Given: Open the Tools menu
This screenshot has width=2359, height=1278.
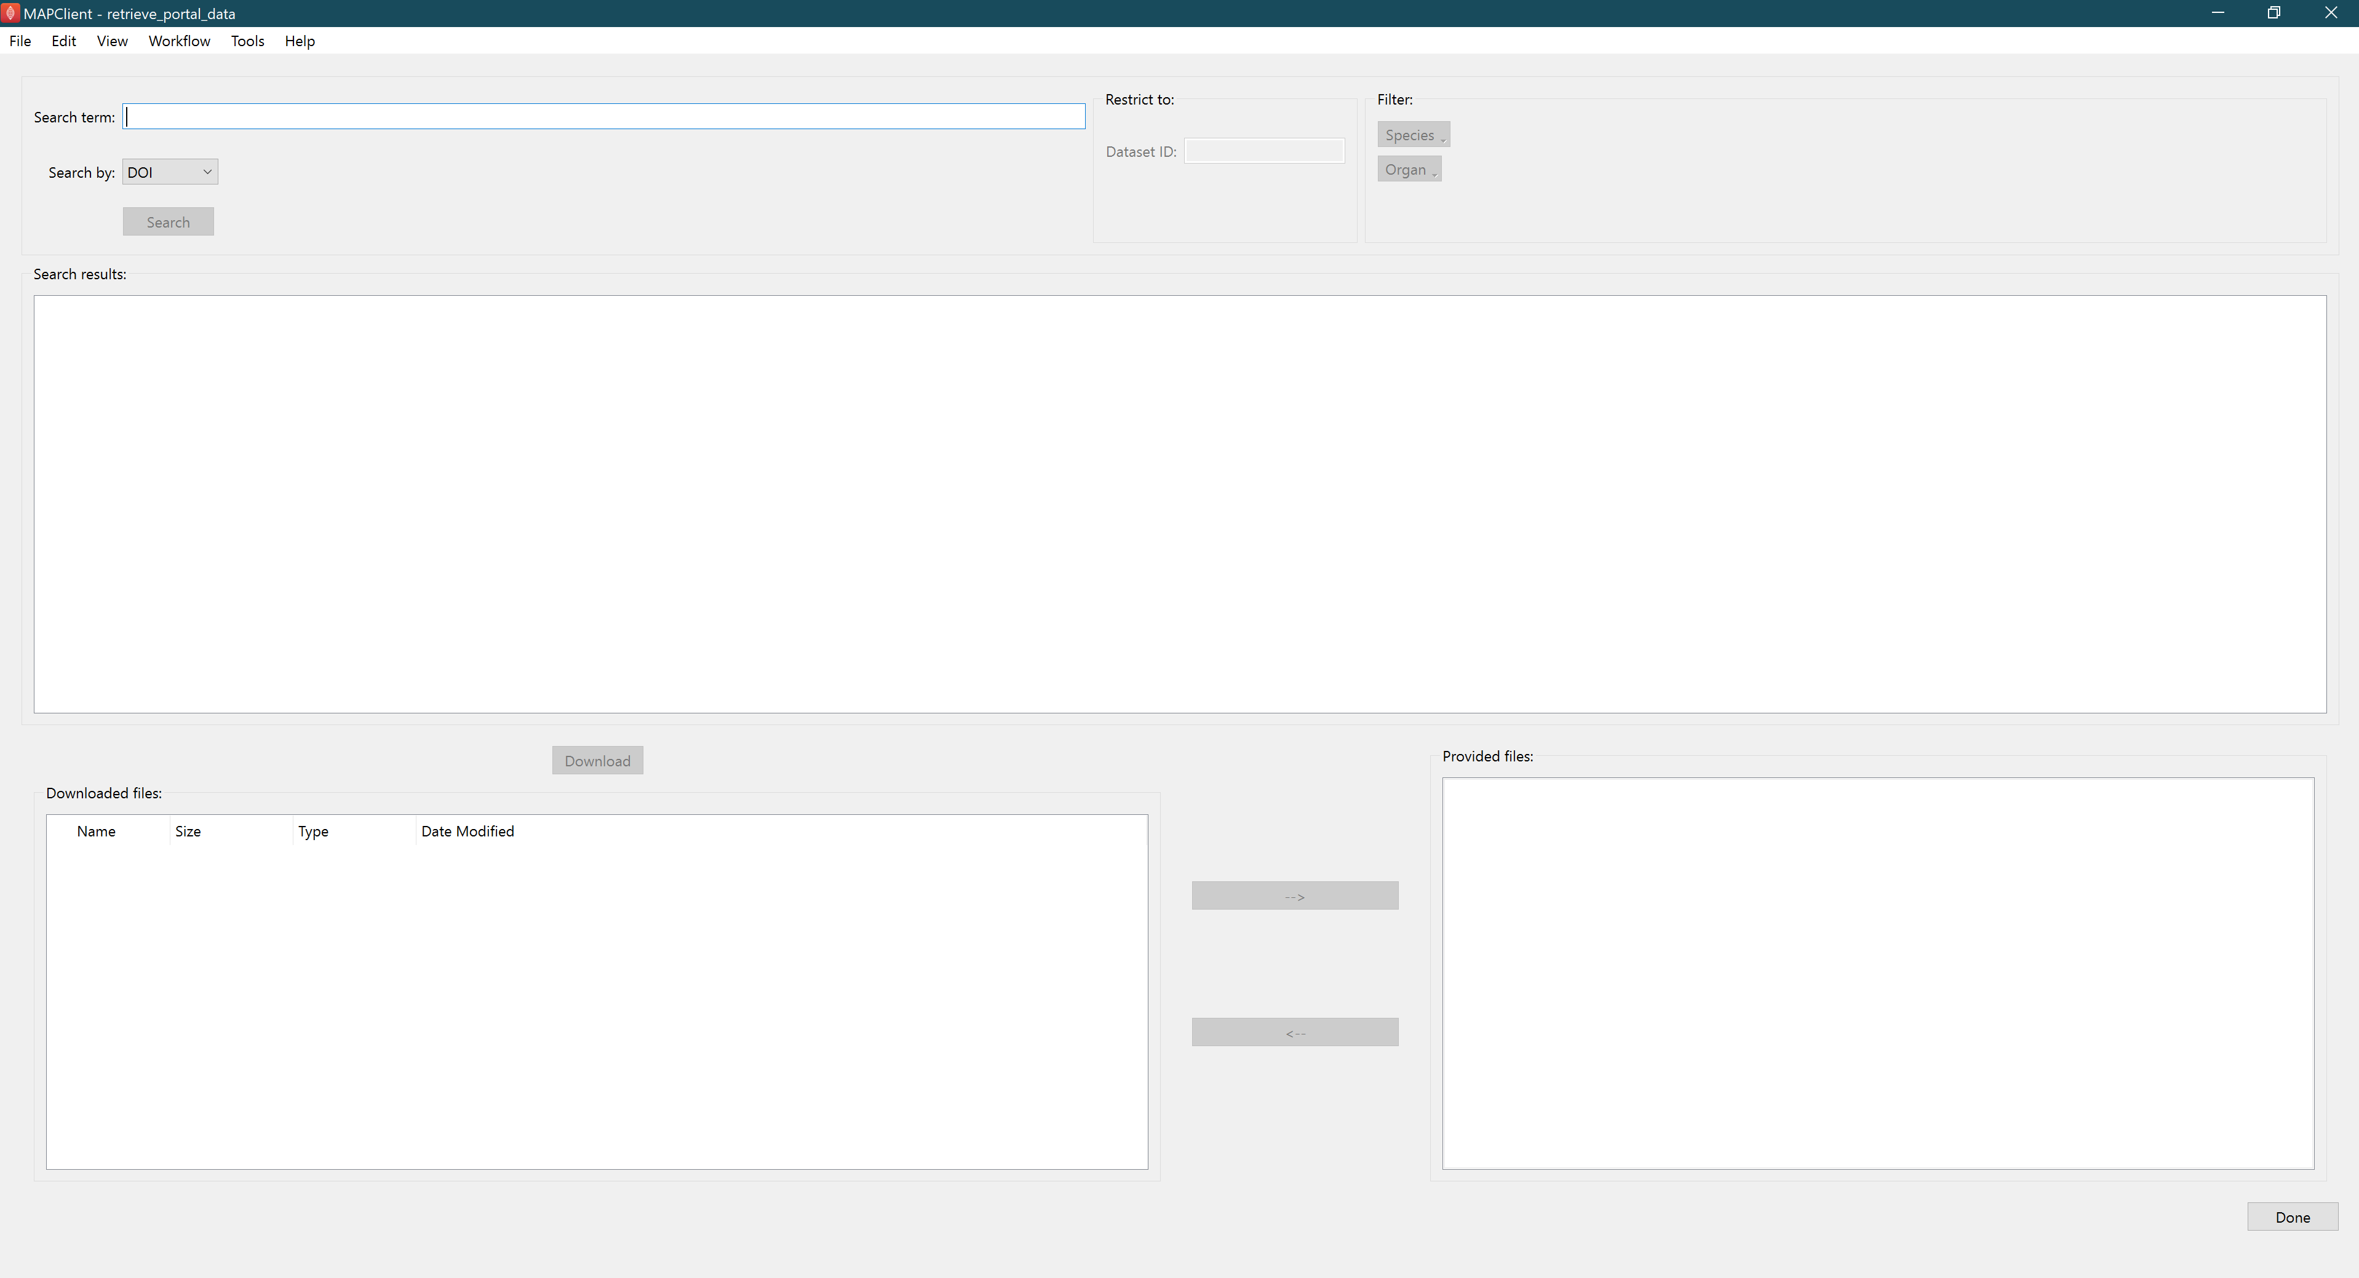Looking at the screenshot, I should [x=247, y=41].
